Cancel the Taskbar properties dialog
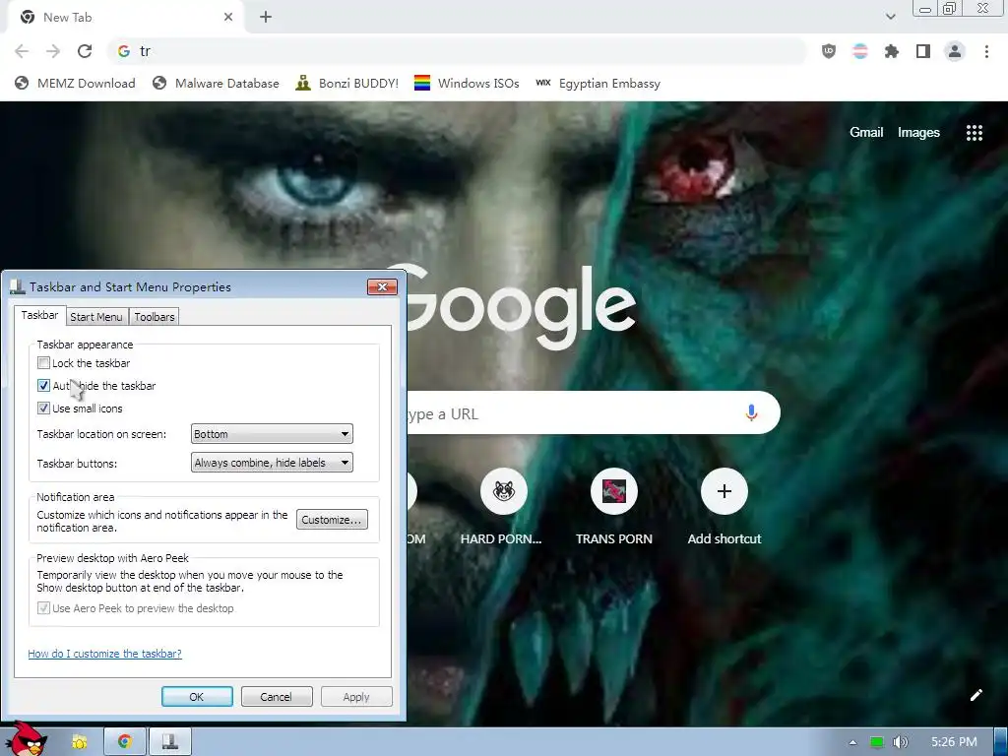The image size is (1008, 756). [277, 697]
